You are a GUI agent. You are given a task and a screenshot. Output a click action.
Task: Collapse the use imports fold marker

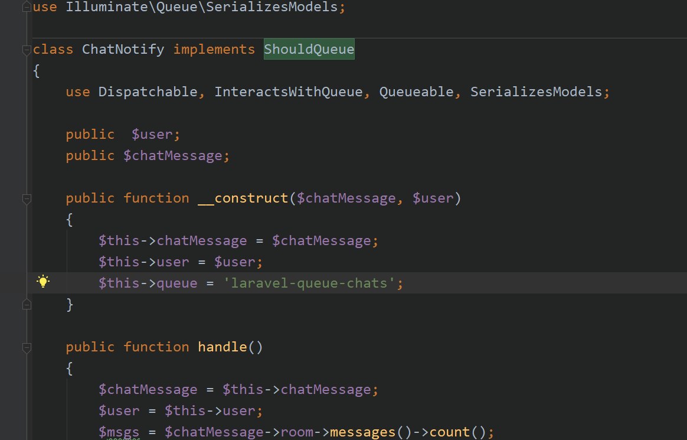[x=27, y=7]
